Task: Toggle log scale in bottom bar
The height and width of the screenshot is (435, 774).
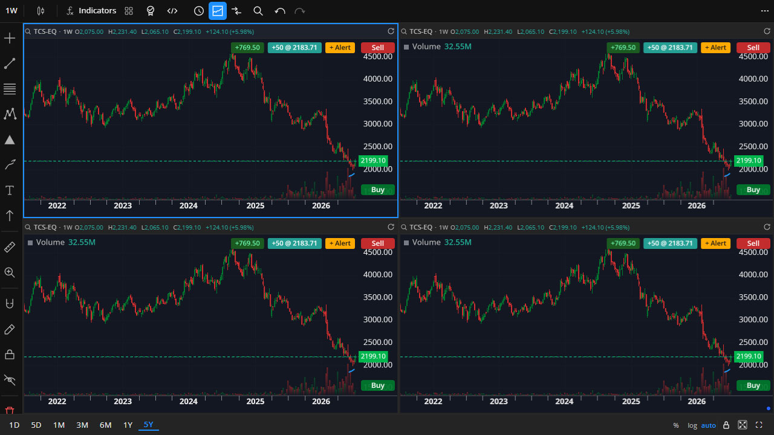Action: click(x=692, y=425)
